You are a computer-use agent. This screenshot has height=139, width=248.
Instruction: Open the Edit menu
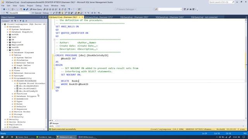click(x=9, y=6)
